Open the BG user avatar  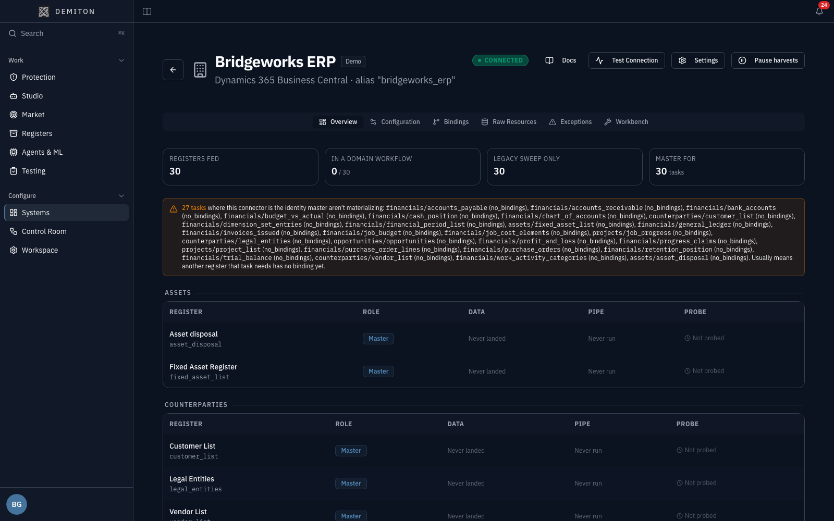pos(17,504)
